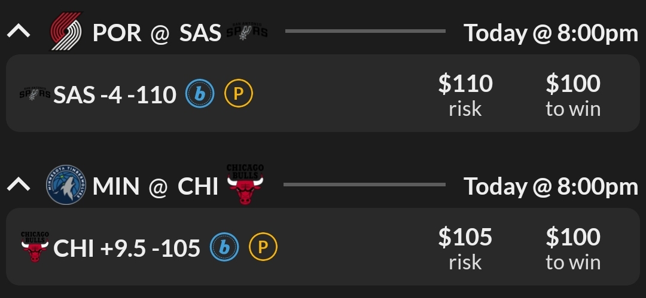646x298 pixels.
Task: Click the yellow P icon on SAS bet
Action: 238,94
